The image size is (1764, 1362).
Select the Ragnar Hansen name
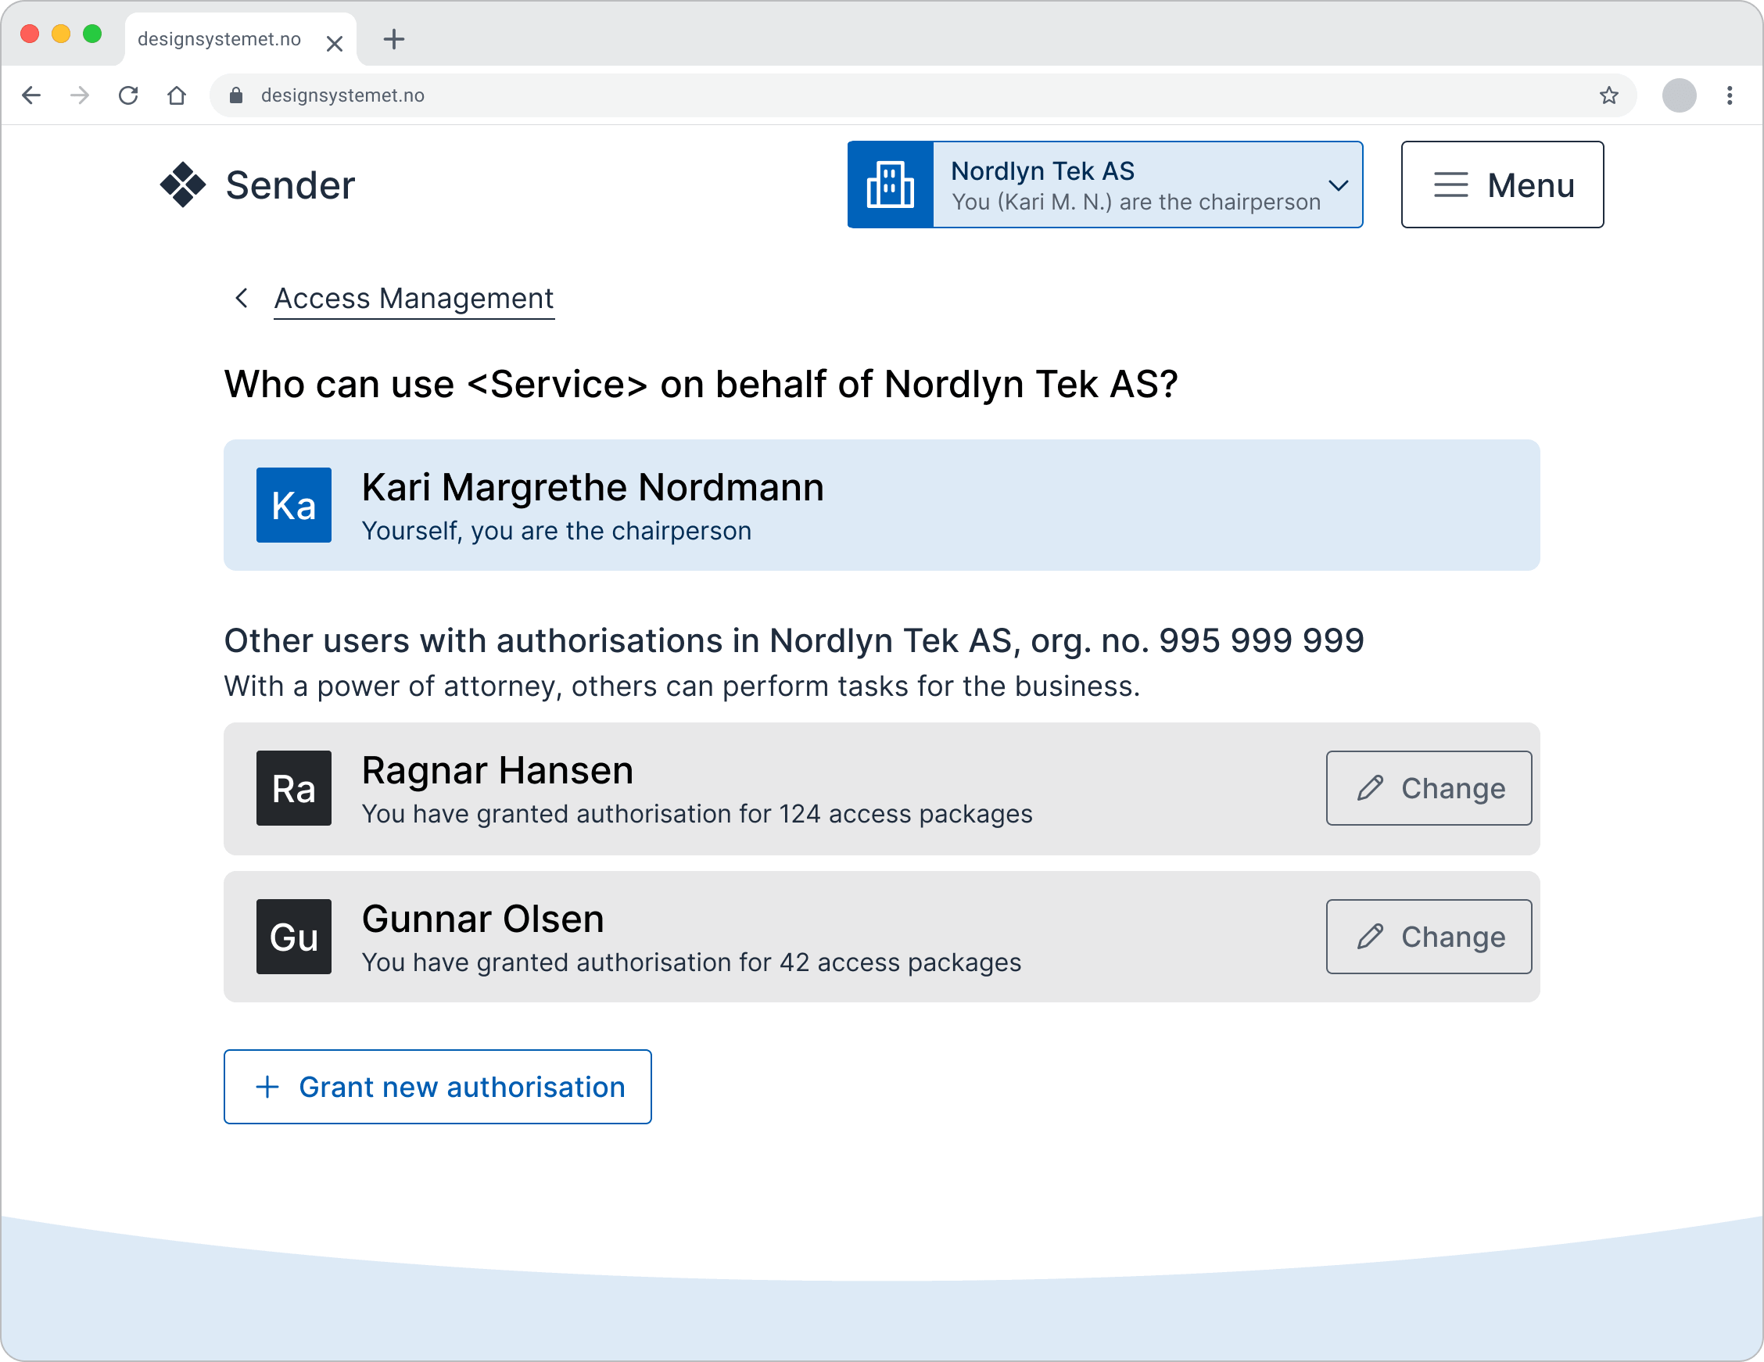tap(497, 770)
